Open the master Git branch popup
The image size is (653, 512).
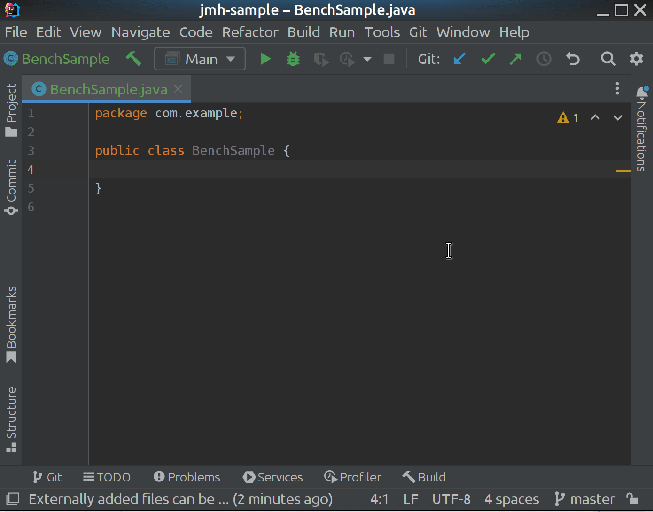click(585, 499)
